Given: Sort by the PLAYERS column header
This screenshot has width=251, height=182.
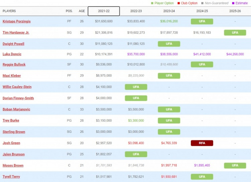Looking at the screenshot, I should pyautogui.click(x=9, y=11).
